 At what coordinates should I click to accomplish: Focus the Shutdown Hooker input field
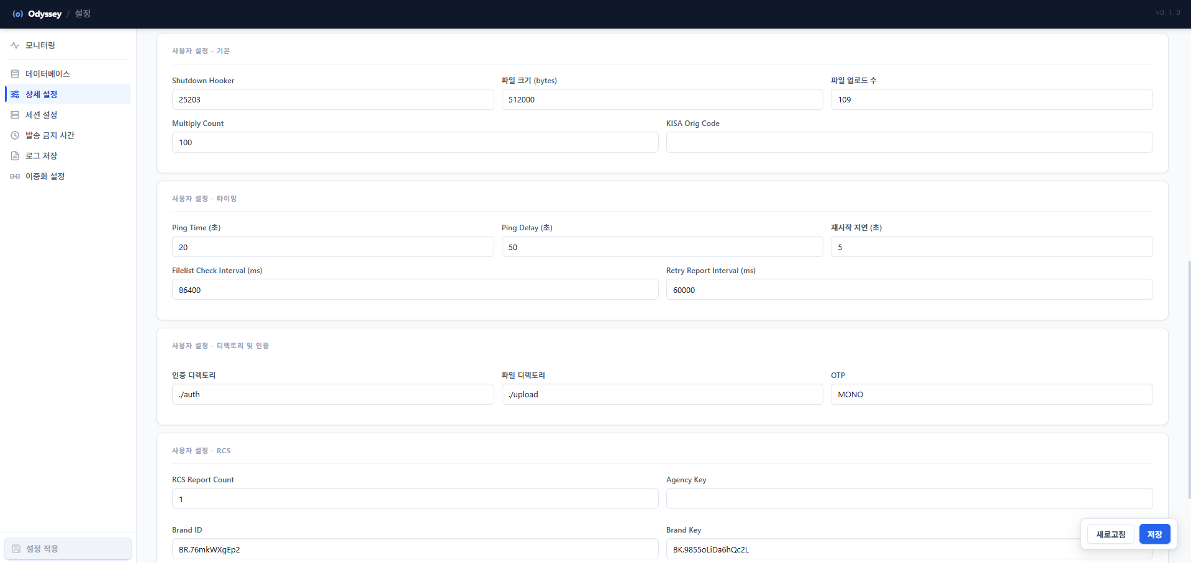tap(333, 99)
